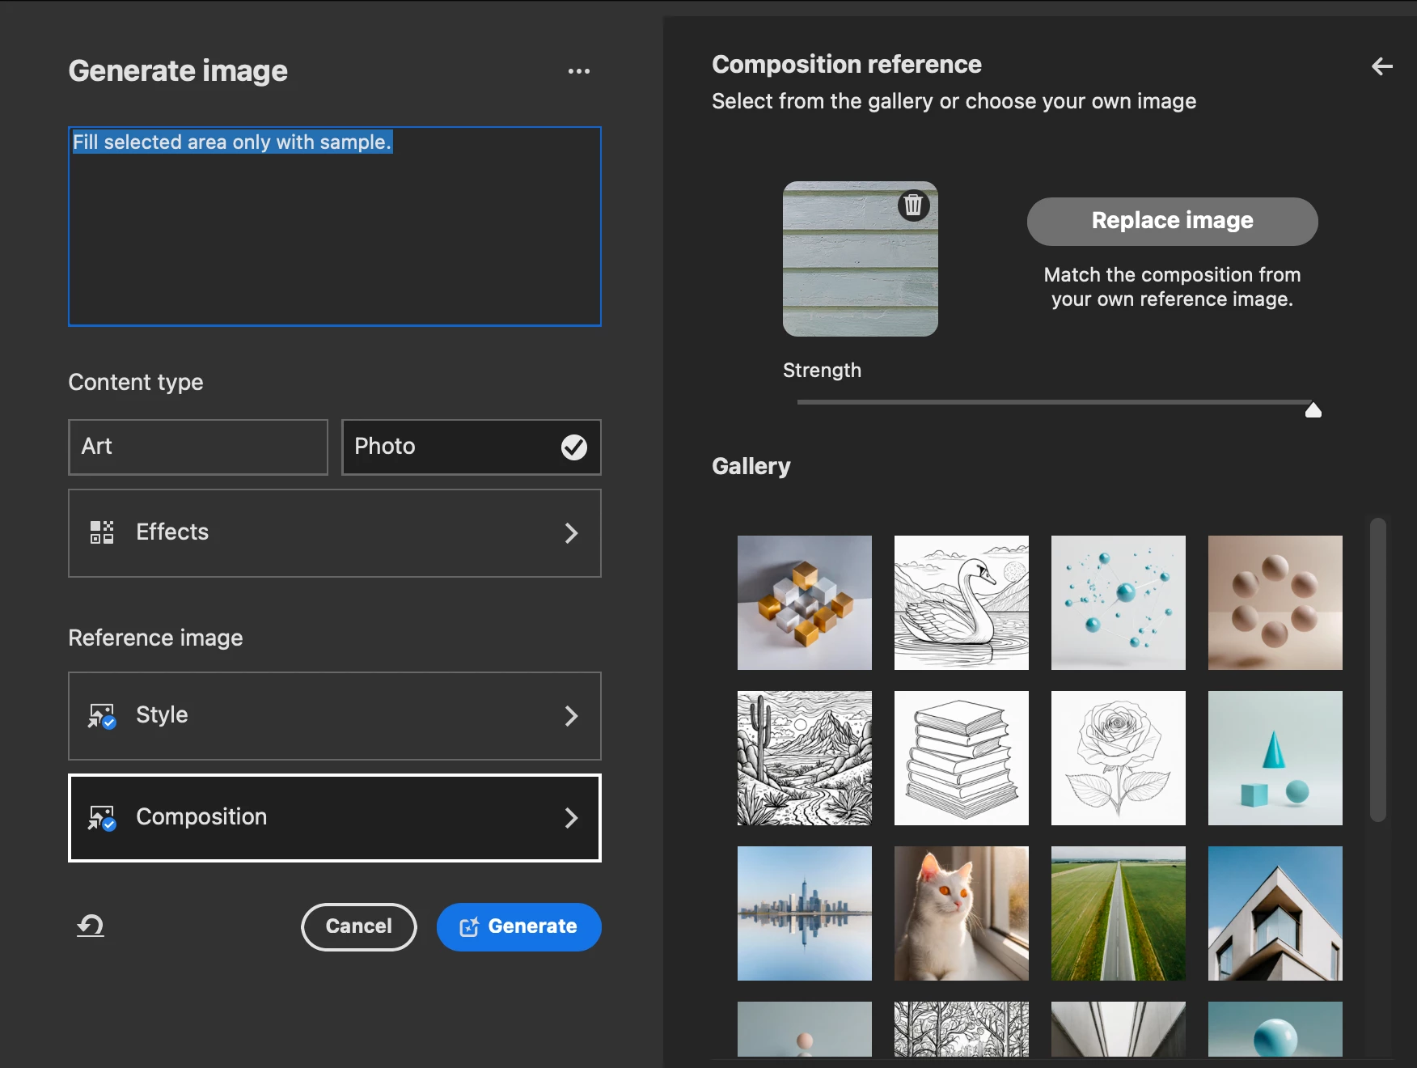Select the teal molecule spheres thumbnail
The height and width of the screenshot is (1068, 1417).
coord(1119,603)
